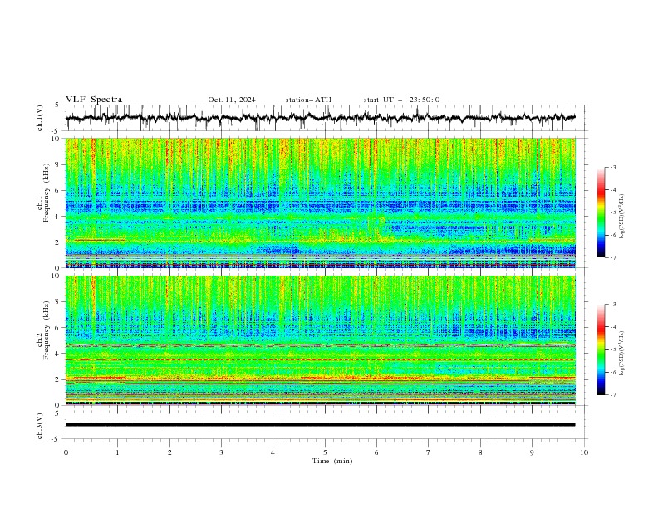Click the "9" minute tick label
The image size is (658, 508).
pos(532,452)
